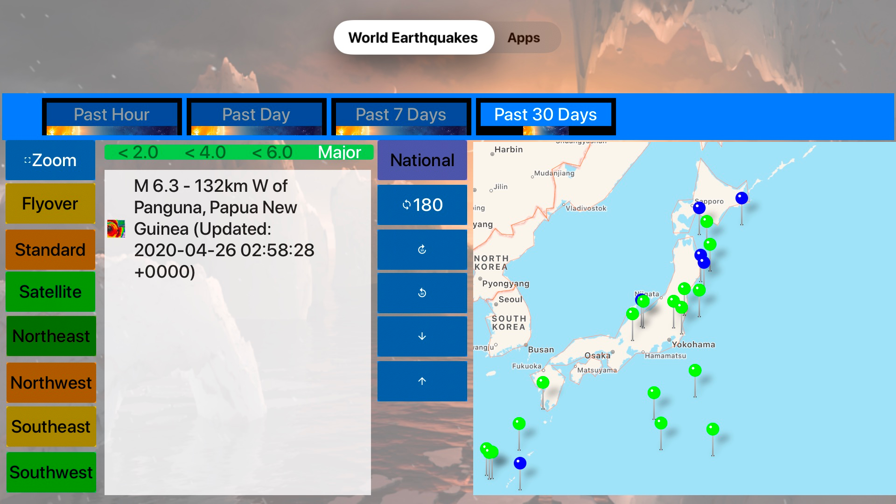Image resolution: width=896 pixels, height=504 pixels.
Task: Open the M 6.3 Panguna earthquake entry
Action: (238, 229)
